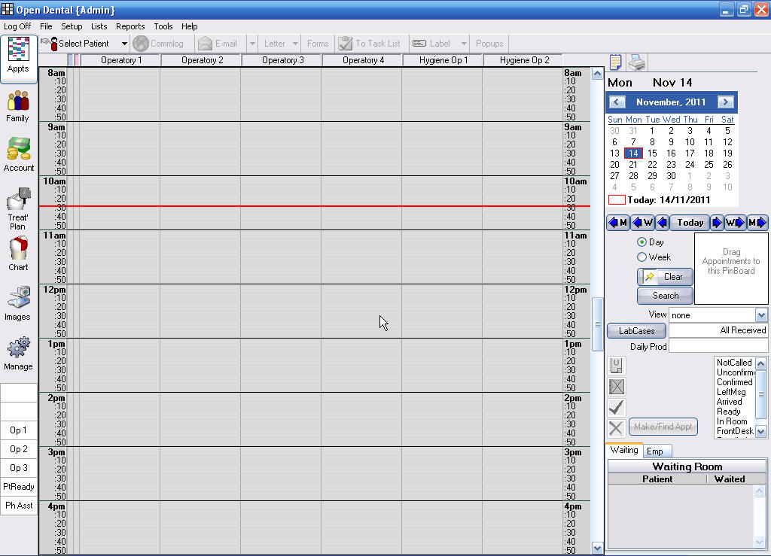
Task: Choose Confirmed in the status list
Action: point(734,382)
